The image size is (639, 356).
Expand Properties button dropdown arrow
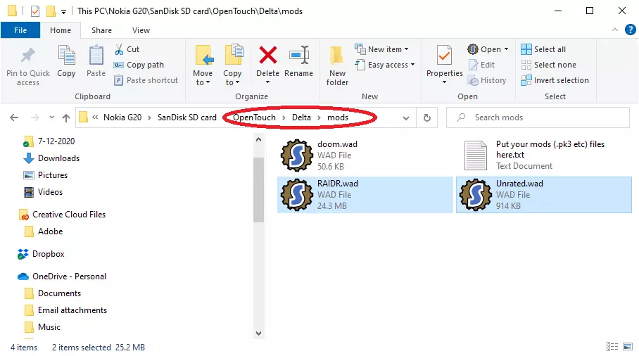pyautogui.click(x=444, y=82)
